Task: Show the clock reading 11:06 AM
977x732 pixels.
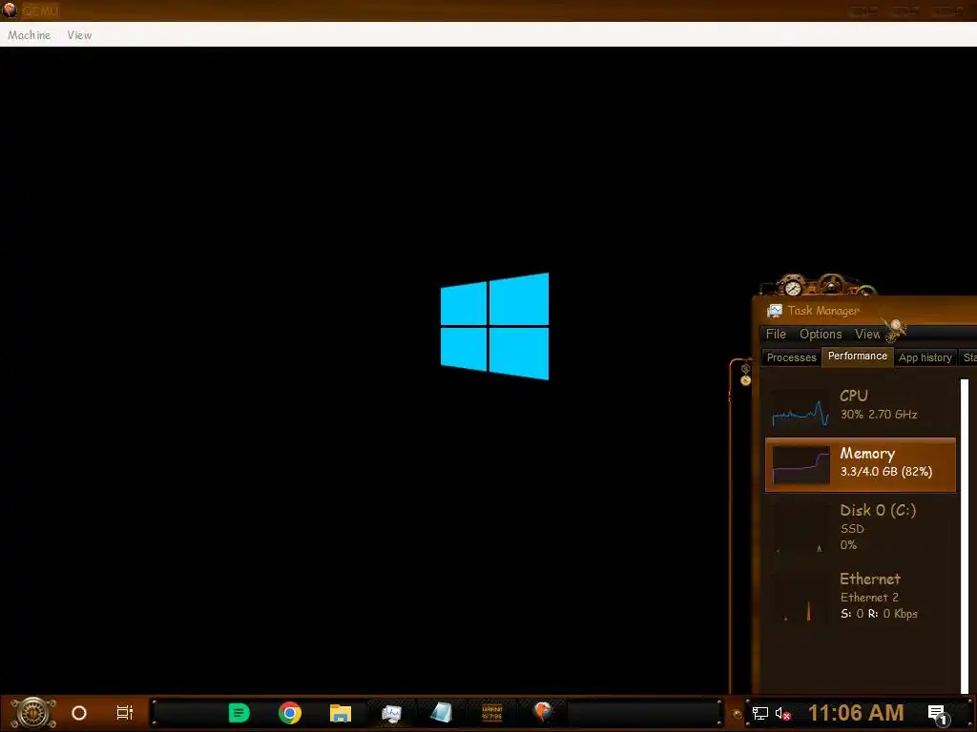Action: (x=856, y=713)
